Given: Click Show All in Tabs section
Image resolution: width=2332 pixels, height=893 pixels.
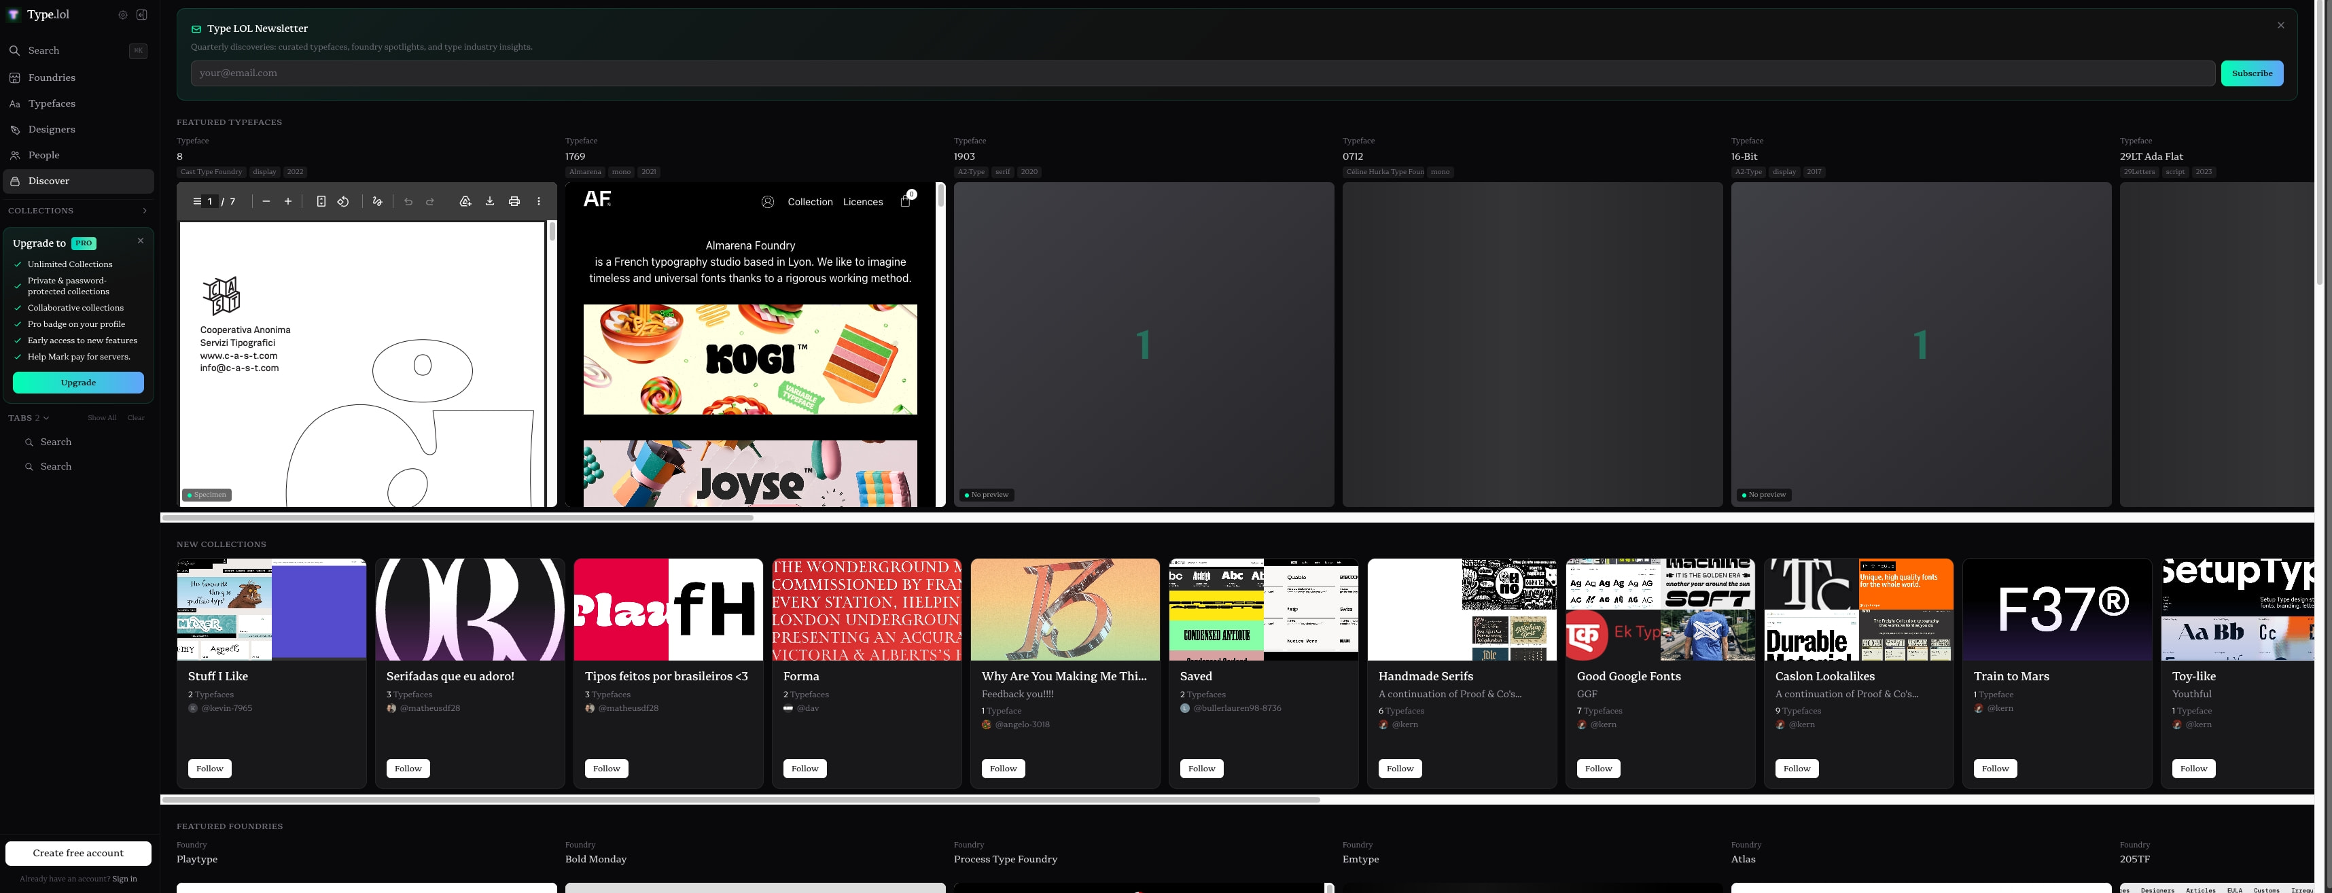Looking at the screenshot, I should [x=103, y=417].
